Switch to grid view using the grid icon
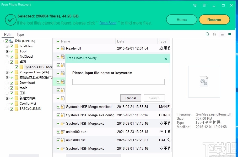 tap(215, 34)
